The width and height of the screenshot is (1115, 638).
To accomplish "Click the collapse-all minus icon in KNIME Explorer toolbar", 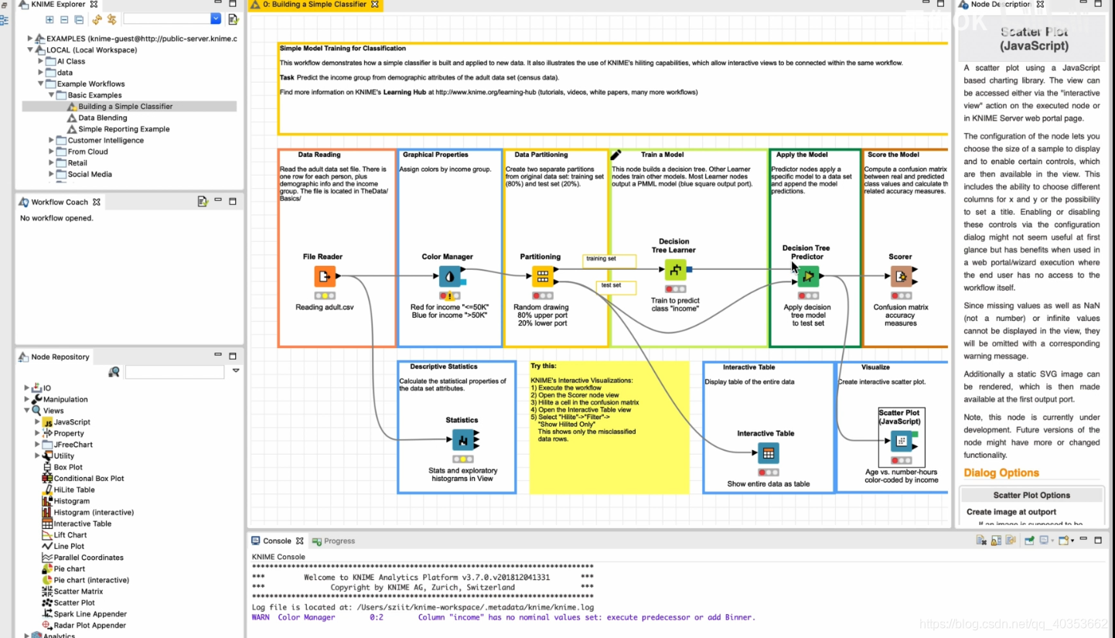I will [64, 19].
